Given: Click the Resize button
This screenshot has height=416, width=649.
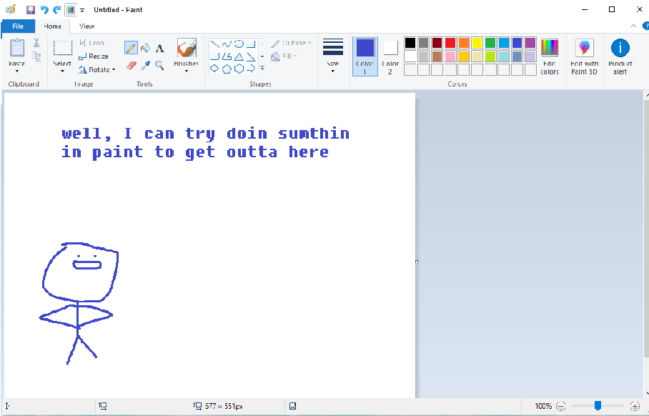Looking at the screenshot, I should [94, 56].
